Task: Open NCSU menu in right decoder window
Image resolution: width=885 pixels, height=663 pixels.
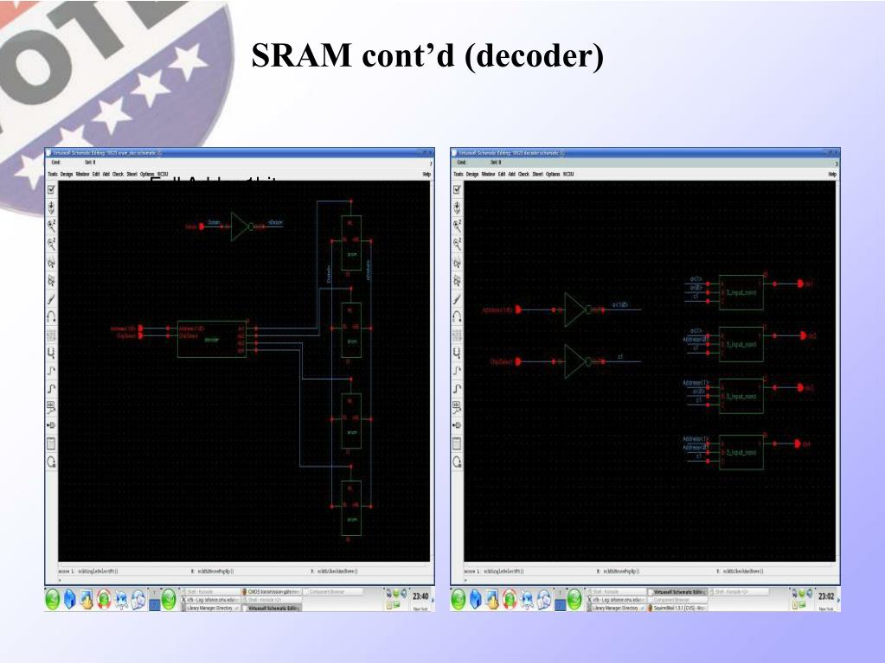Action: 568,175
